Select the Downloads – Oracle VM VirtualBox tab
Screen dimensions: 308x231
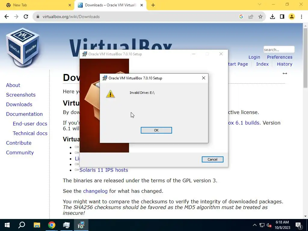click(x=110, y=5)
